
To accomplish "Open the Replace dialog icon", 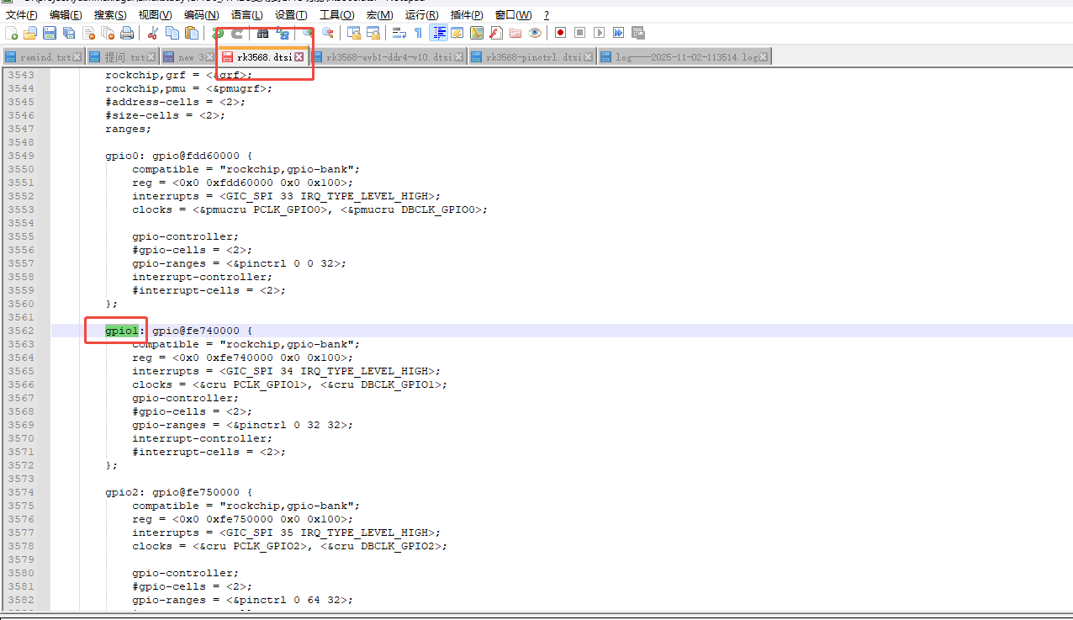I will pos(283,33).
